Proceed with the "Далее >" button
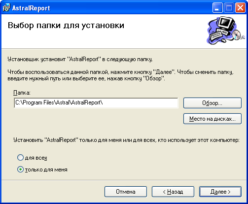The image size is (248, 204). click(220, 192)
